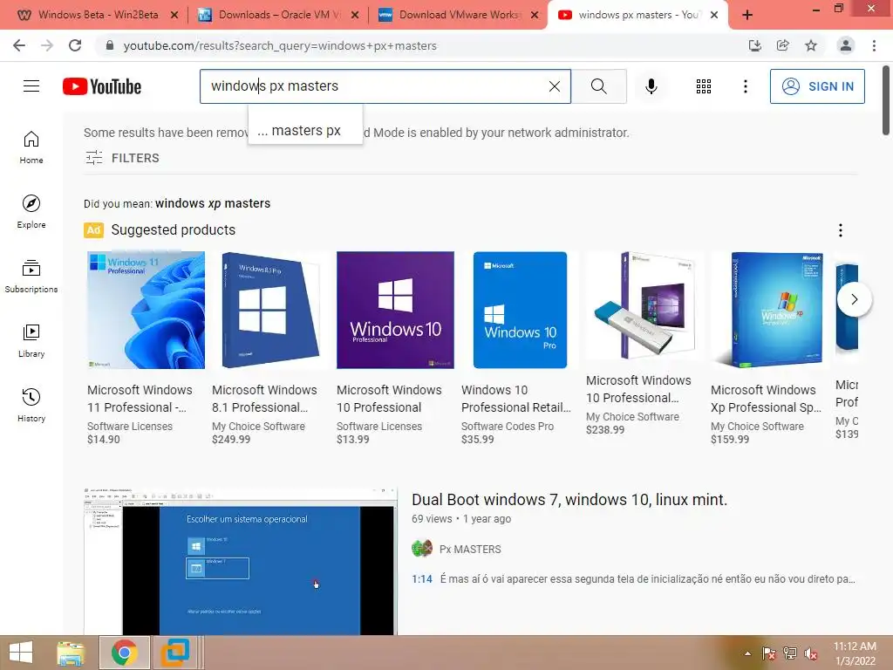
Task: Show hidden tray icons arrow
Action: click(x=747, y=653)
